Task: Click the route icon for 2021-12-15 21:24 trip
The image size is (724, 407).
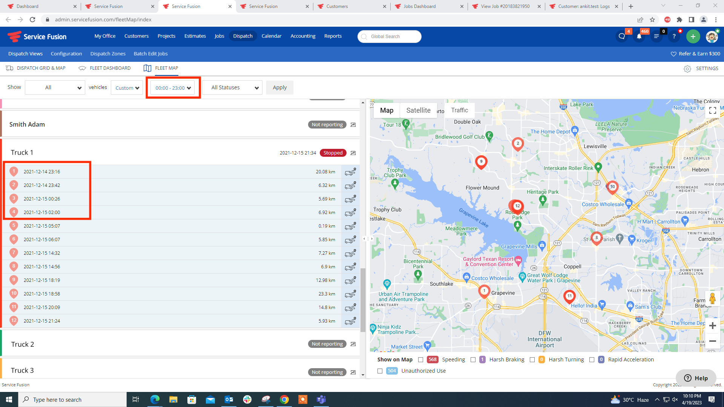Action: point(350,321)
